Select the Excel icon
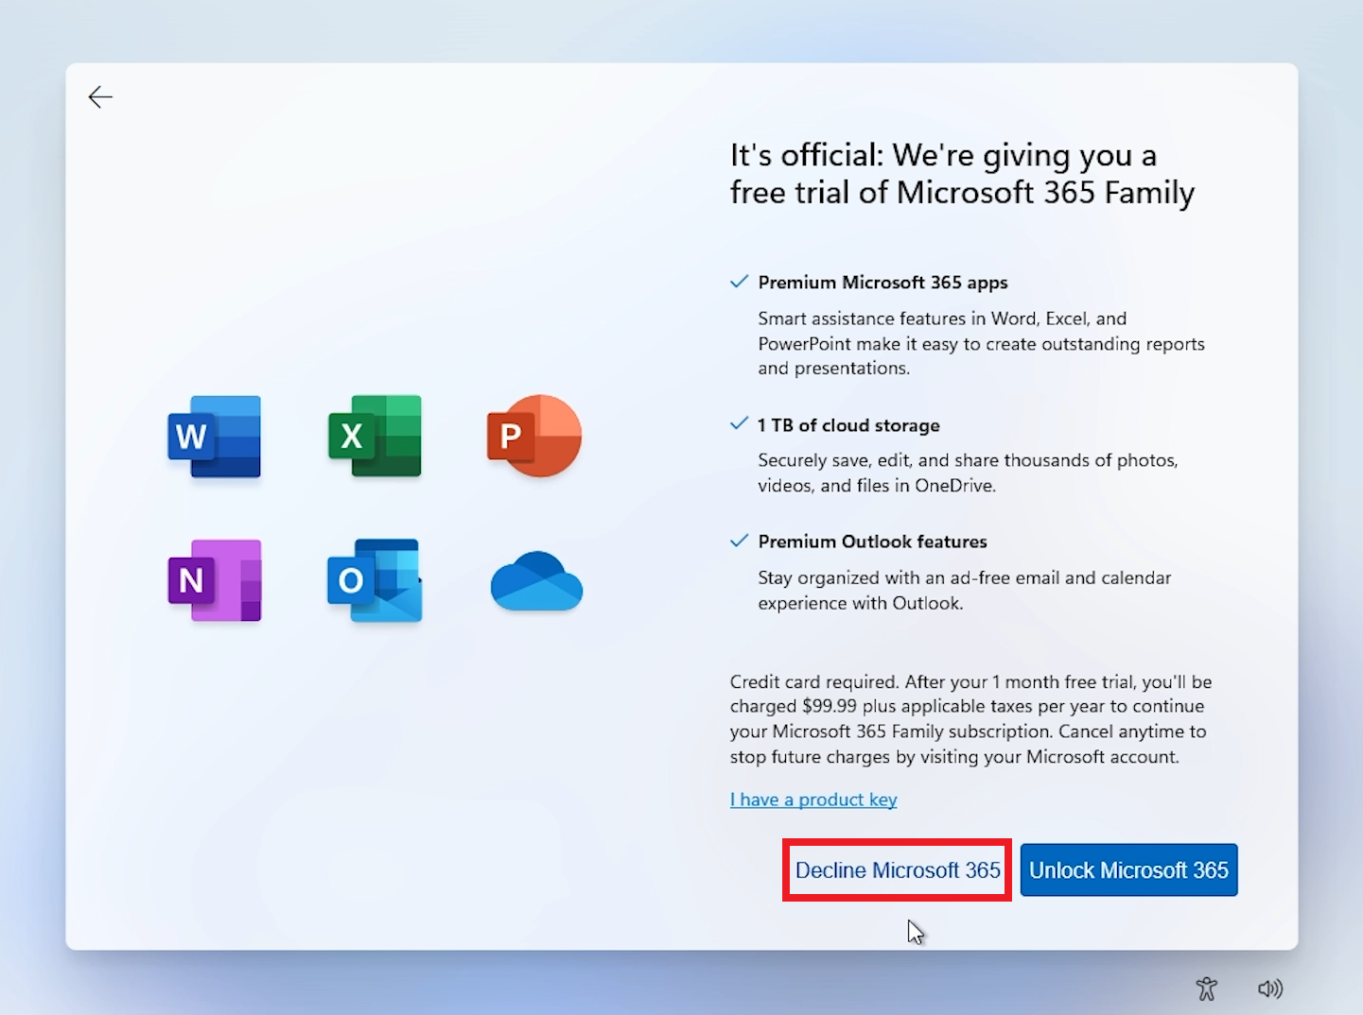Viewport: 1363px width, 1015px height. pos(374,437)
